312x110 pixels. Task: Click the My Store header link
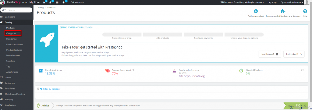pos(34,2)
